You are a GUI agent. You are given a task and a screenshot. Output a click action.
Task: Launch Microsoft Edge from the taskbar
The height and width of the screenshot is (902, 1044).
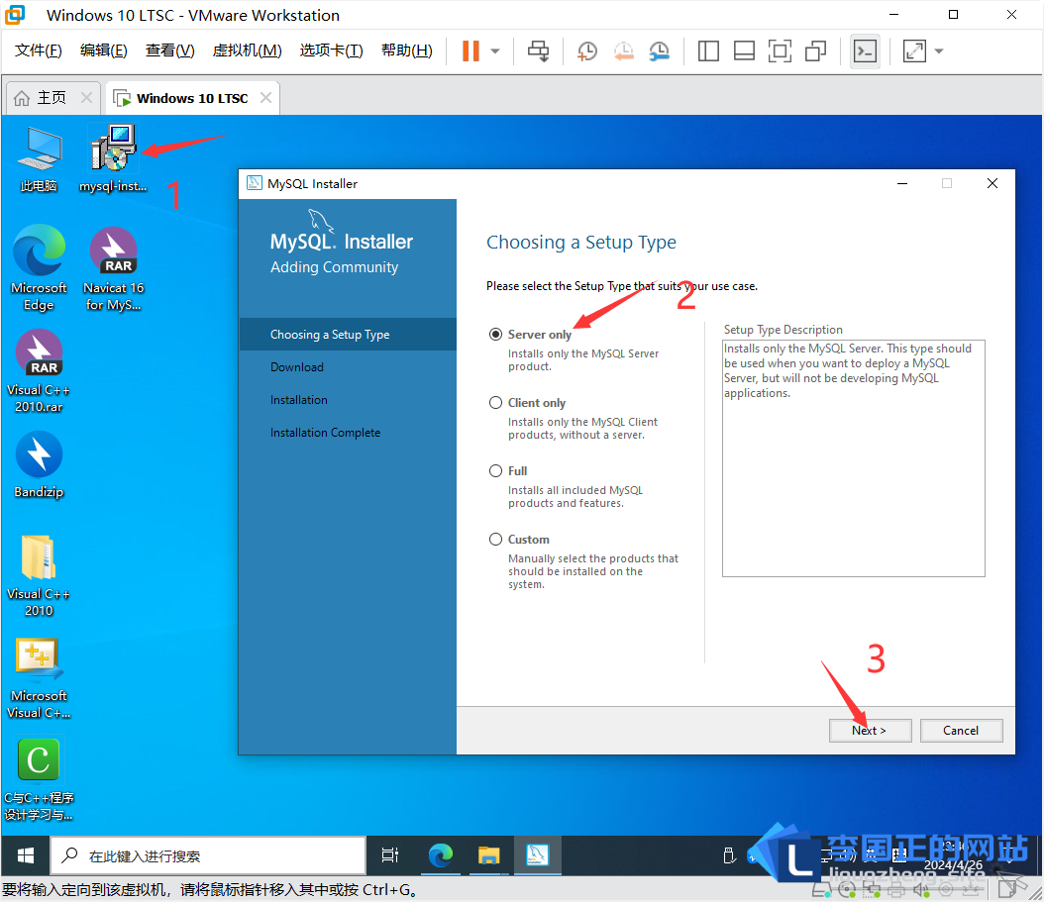click(440, 855)
